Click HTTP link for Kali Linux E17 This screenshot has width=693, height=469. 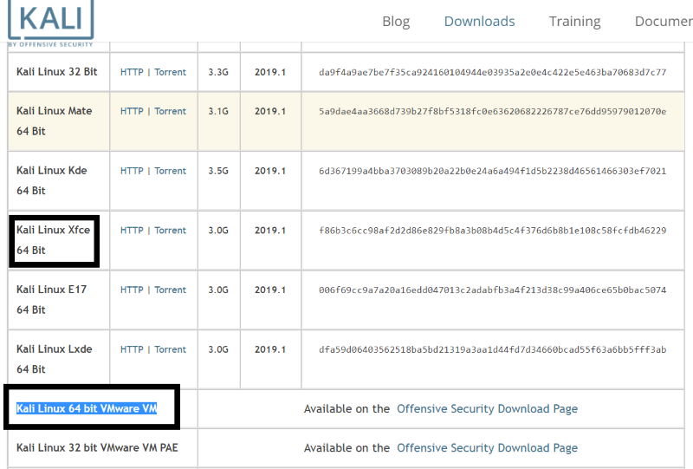coord(132,290)
